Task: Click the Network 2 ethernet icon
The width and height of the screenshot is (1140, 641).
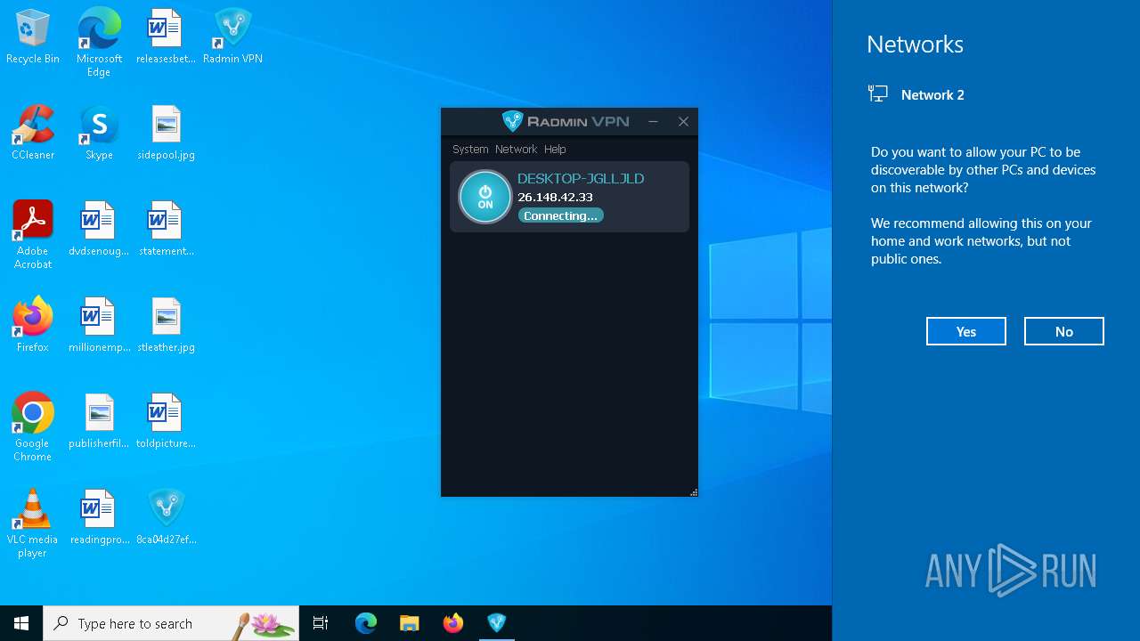Action: (878, 93)
